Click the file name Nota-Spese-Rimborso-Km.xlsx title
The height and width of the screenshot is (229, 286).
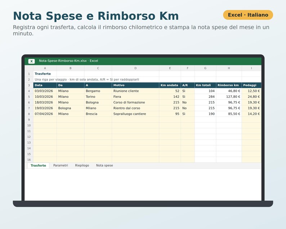click(68, 61)
